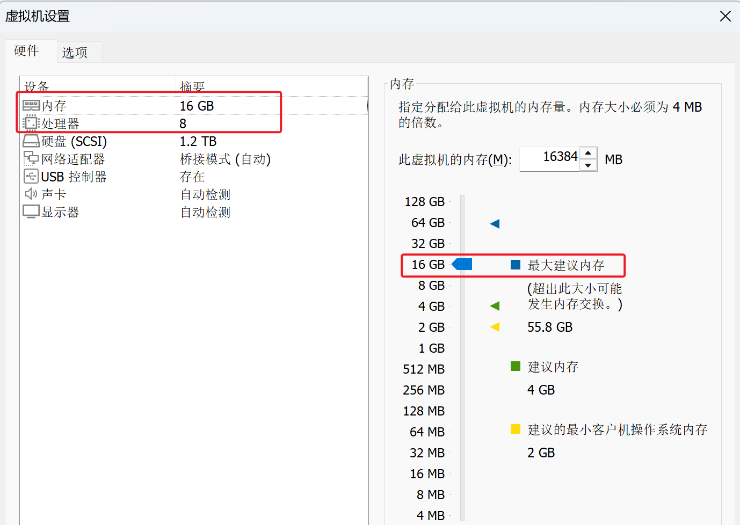
Task: Open the 硬件 (Hardware) tab
Action: tap(26, 51)
